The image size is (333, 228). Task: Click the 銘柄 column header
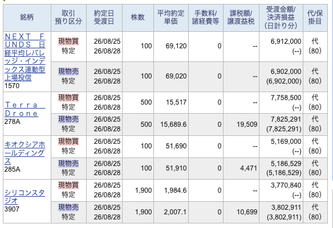27,18
